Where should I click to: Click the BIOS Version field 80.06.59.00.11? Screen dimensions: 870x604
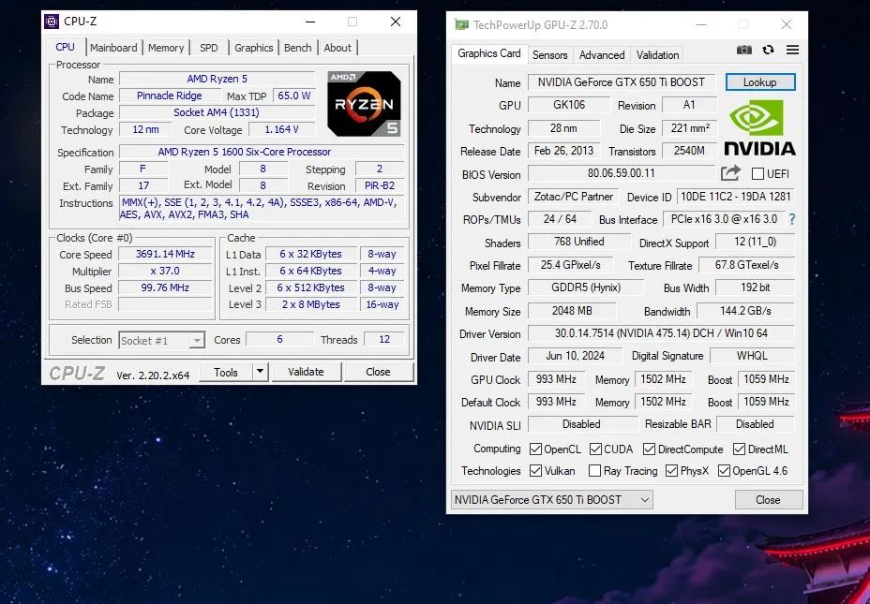[x=622, y=173]
